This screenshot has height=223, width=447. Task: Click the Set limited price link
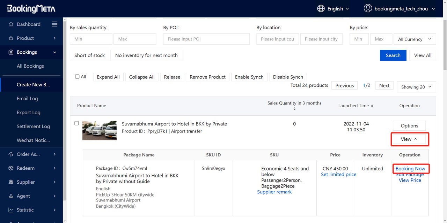click(x=338, y=175)
